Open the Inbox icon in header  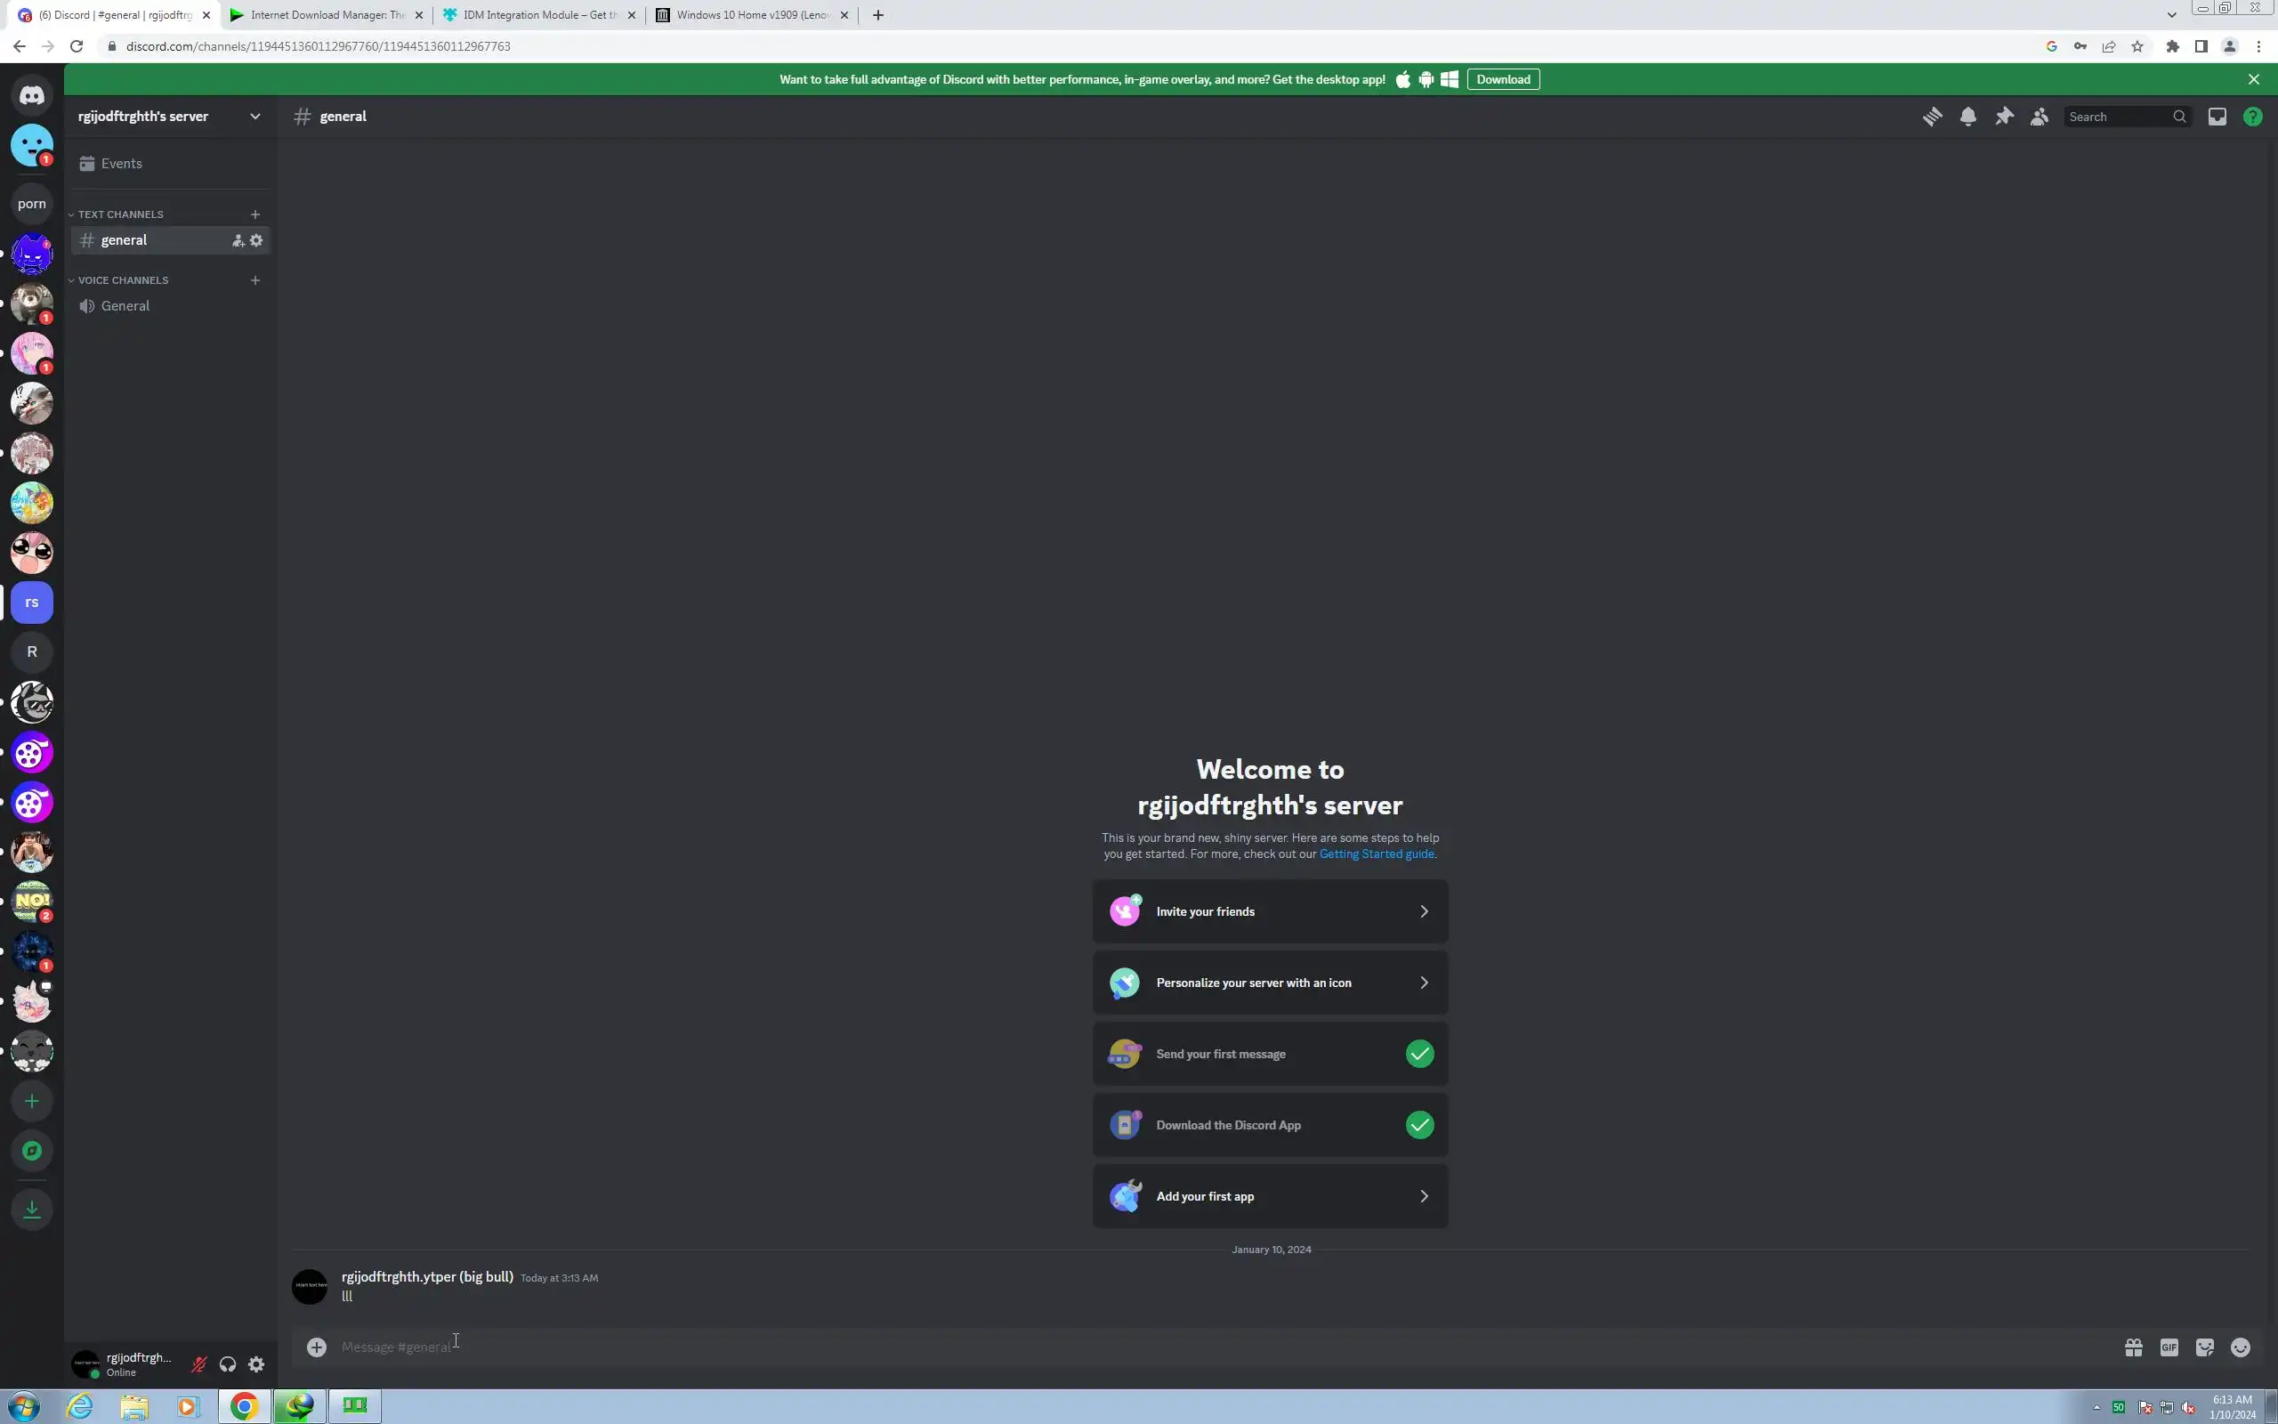click(2217, 117)
